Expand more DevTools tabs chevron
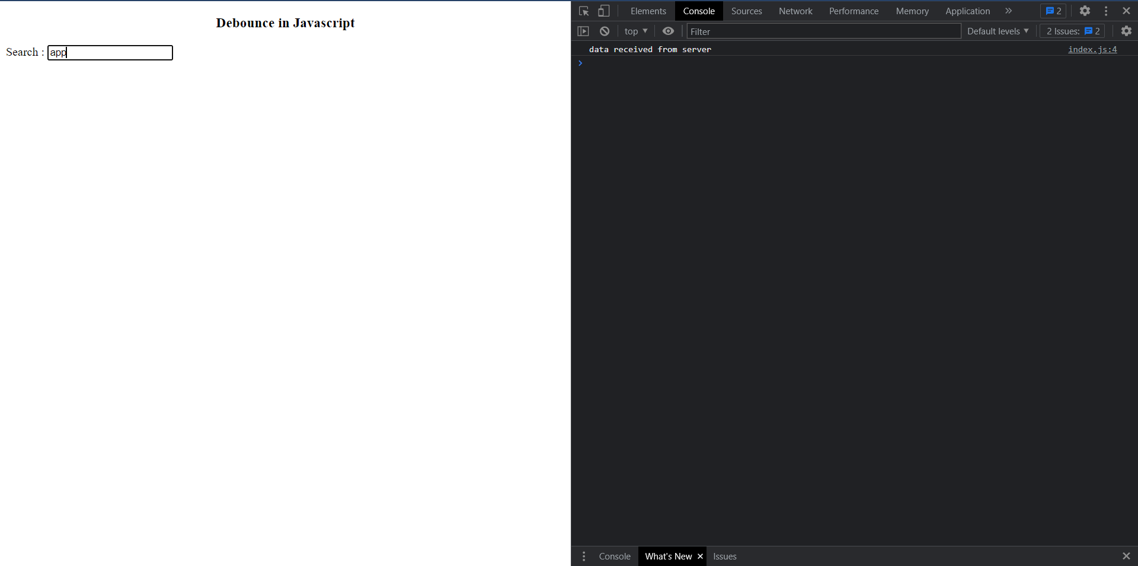Viewport: 1138px width, 566px height. (x=1008, y=11)
